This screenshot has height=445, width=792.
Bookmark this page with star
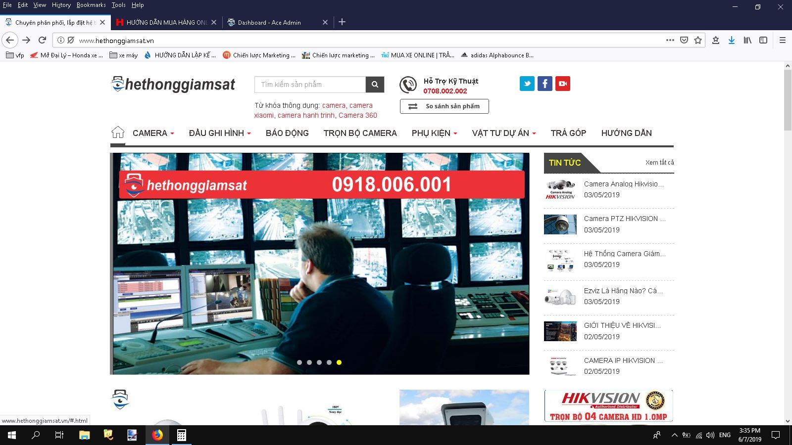coord(698,40)
